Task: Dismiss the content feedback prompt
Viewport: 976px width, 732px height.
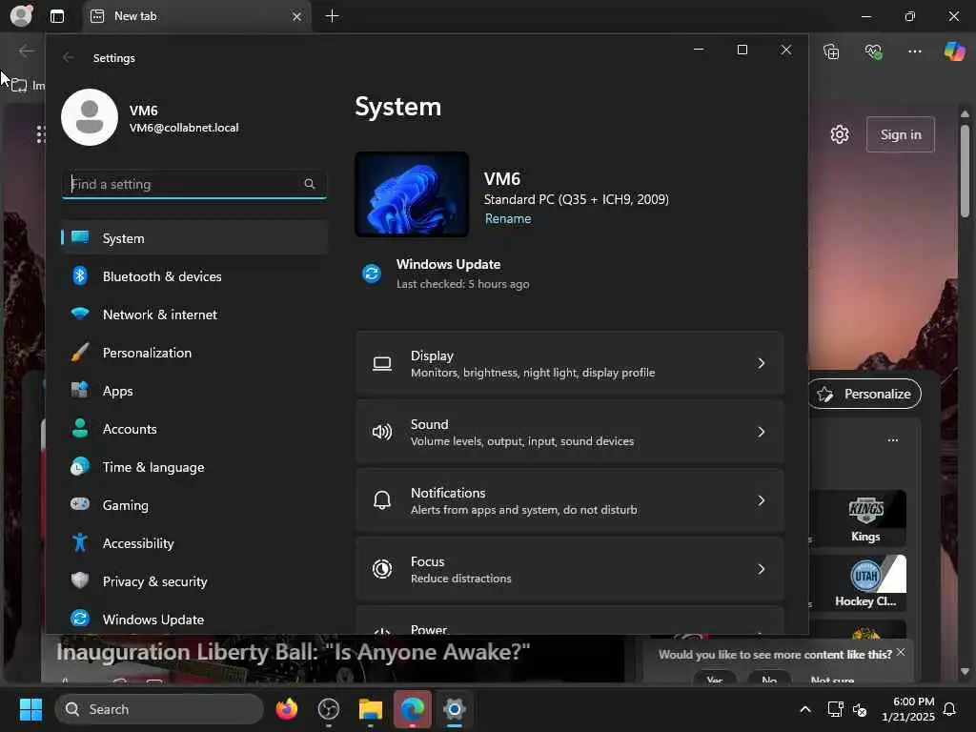Action: tap(901, 652)
